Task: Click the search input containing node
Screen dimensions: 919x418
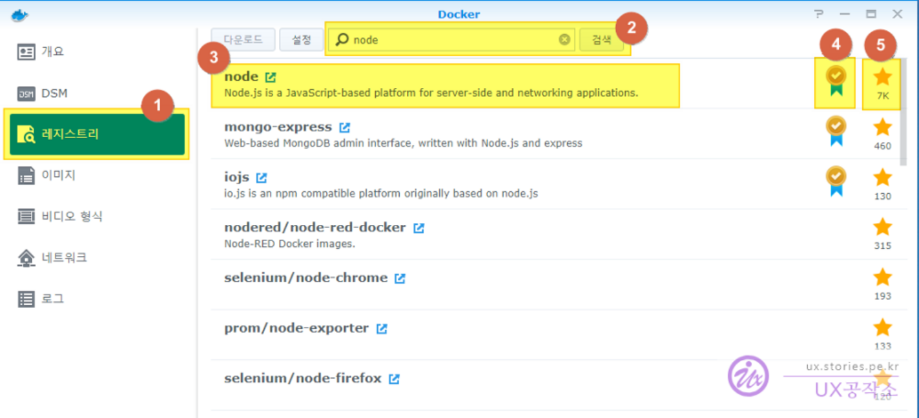Action: (452, 39)
